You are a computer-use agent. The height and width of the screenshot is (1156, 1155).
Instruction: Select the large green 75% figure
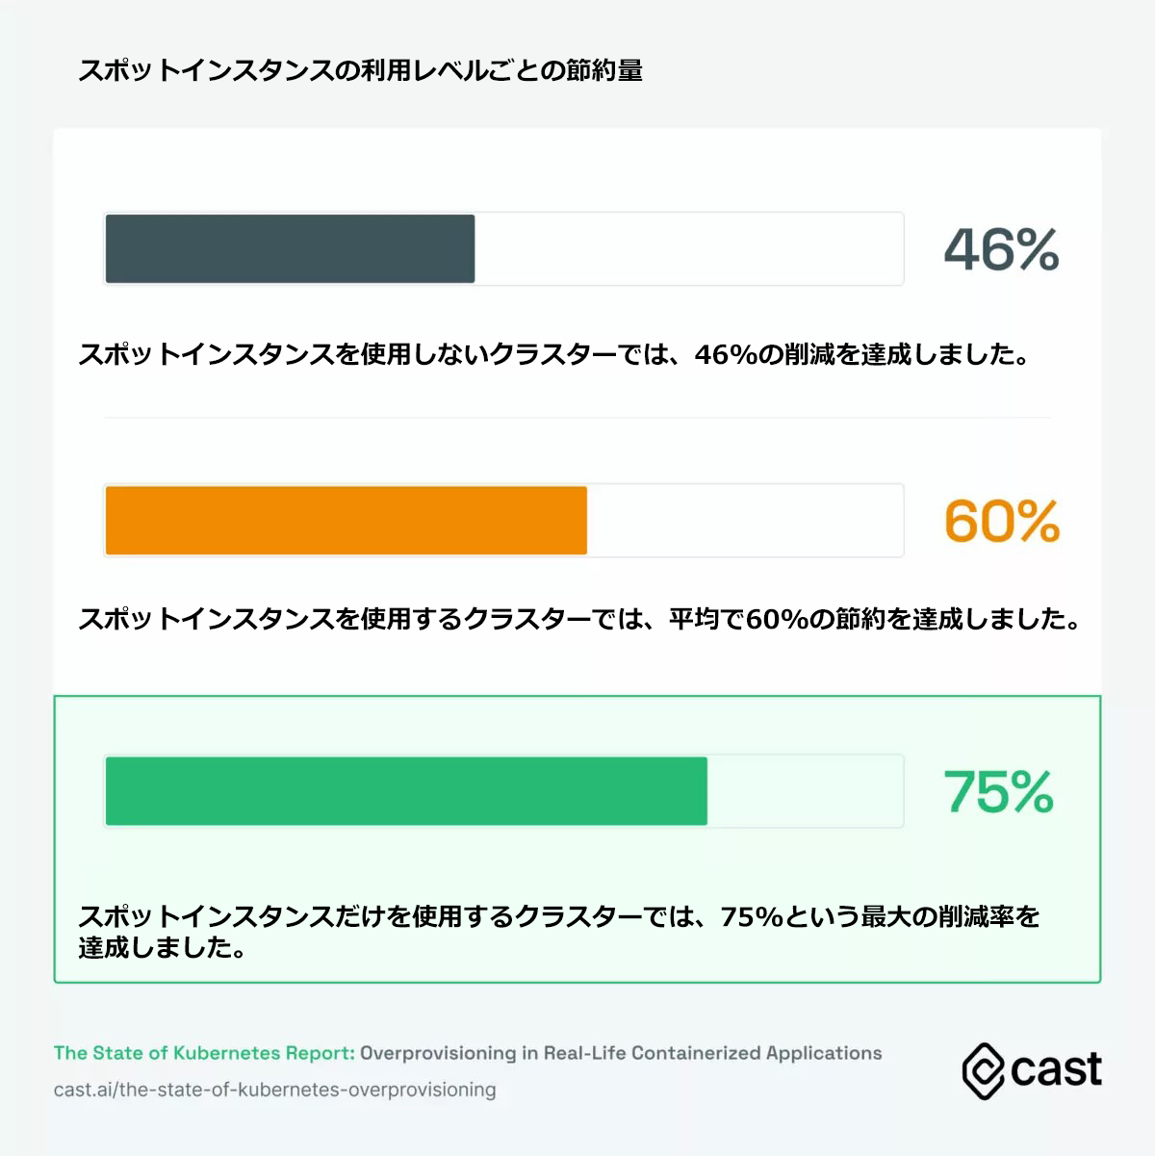tap(998, 792)
